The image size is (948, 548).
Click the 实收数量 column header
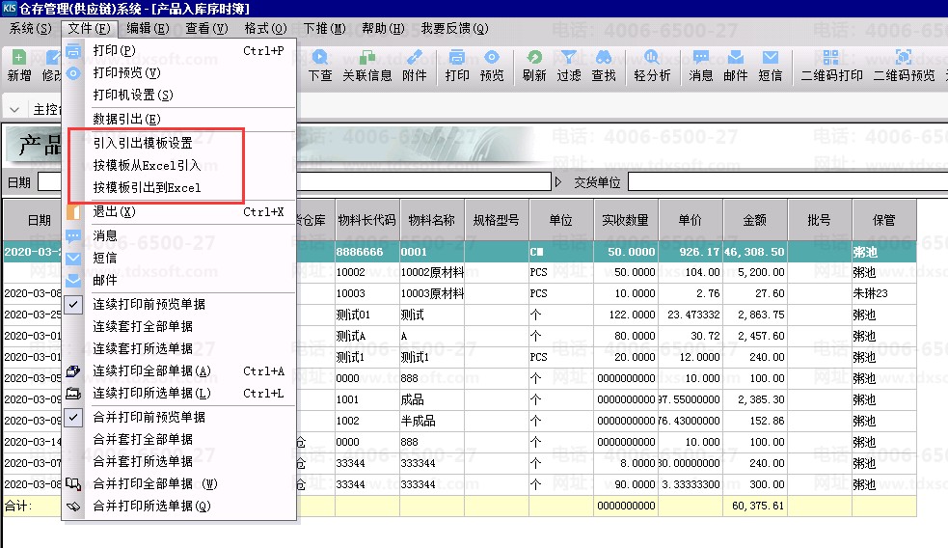point(625,220)
